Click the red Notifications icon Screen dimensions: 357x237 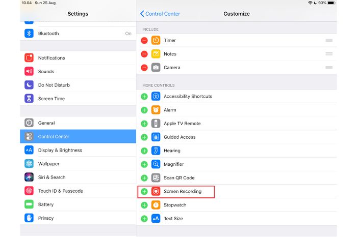pyautogui.click(x=29, y=58)
